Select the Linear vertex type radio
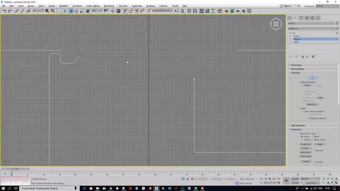Viewport: 340px width, 191px height. point(302,137)
